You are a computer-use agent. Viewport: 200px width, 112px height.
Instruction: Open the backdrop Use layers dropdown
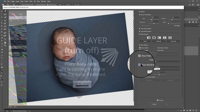pos(167,67)
